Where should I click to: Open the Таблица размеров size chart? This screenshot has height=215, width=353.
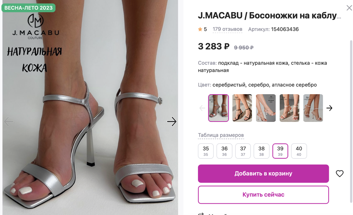pos(221,135)
